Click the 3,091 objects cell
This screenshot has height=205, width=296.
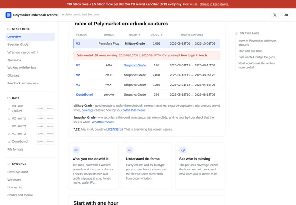[156, 44]
